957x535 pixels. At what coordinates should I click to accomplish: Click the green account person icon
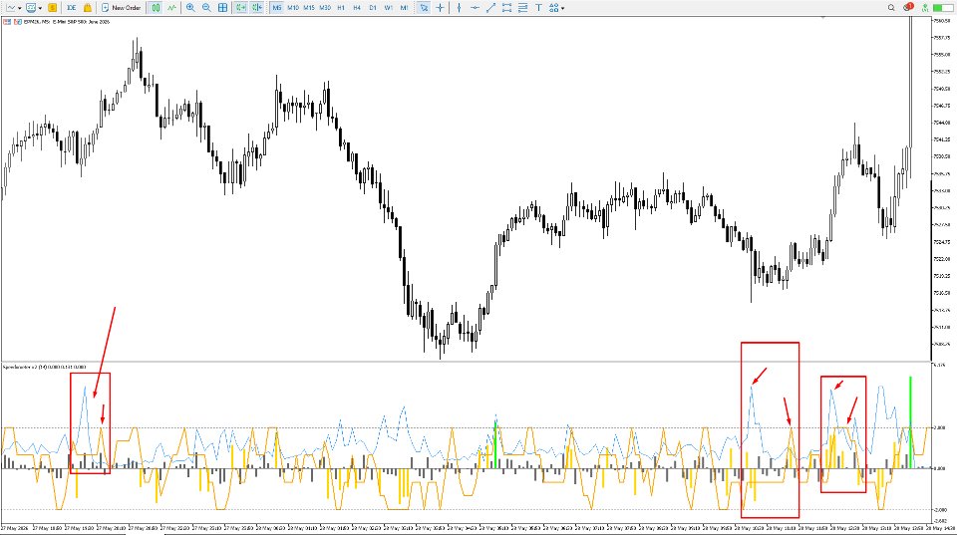pos(925,8)
